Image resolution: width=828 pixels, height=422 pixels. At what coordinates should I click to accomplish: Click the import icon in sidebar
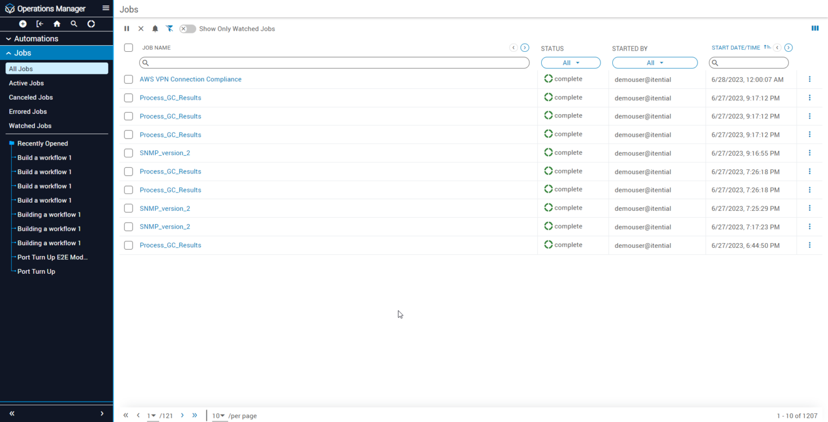click(40, 24)
